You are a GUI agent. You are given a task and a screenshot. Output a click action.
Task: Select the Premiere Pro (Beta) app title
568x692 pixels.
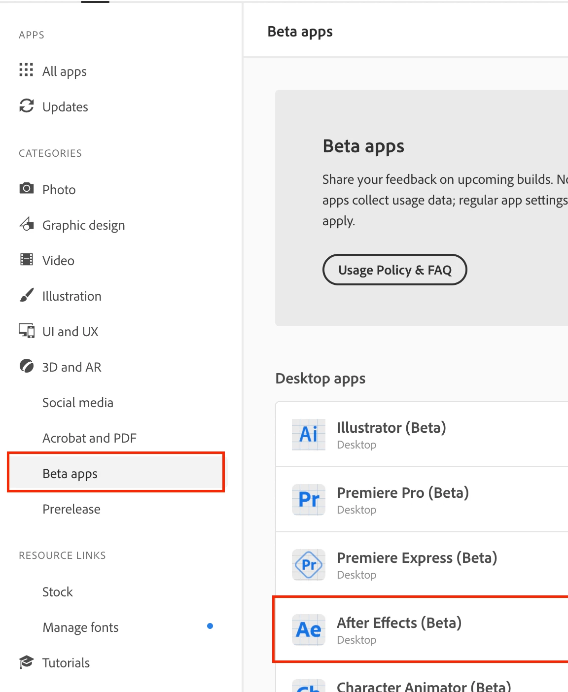[403, 493]
